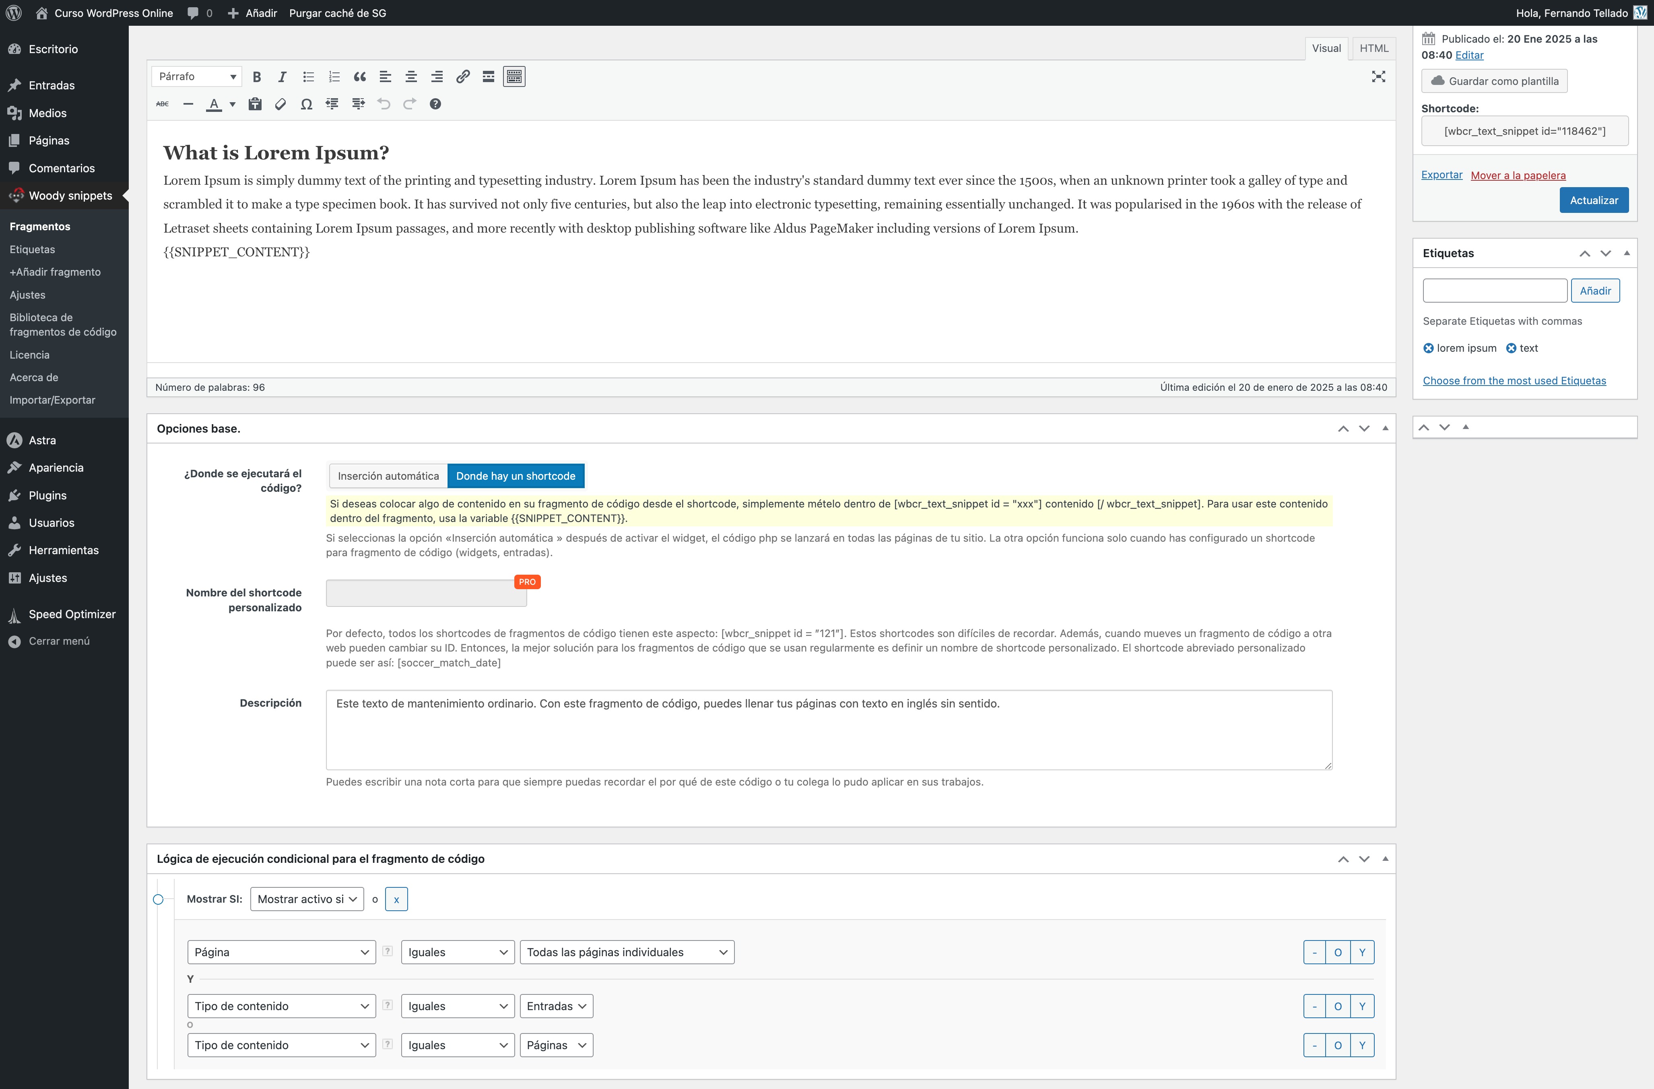Toggle bold formatting in editor toolbar
Image resolution: width=1654 pixels, height=1089 pixels.
(256, 76)
